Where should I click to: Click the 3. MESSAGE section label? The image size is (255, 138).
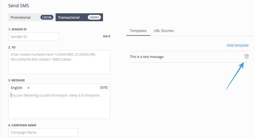tap(16, 80)
